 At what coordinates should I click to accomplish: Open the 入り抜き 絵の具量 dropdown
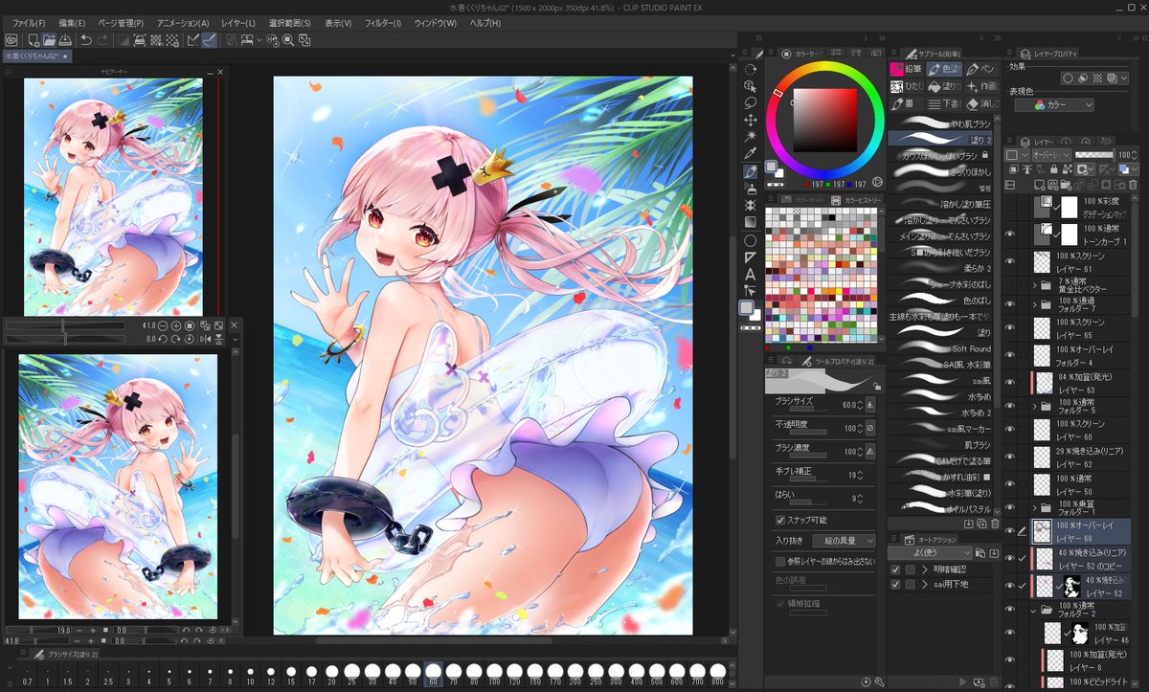point(843,541)
